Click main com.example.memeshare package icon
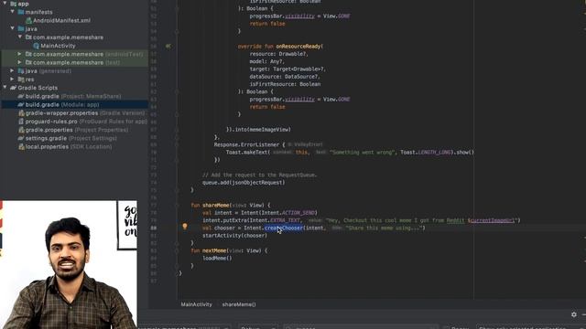Viewport: 586px width, 329px height. click(x=28, y=37)
